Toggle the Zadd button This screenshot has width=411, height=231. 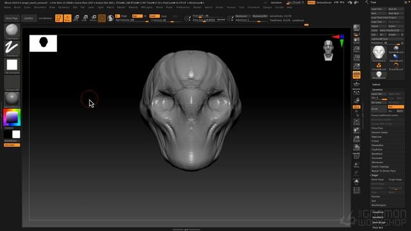[x=154, y=16]
